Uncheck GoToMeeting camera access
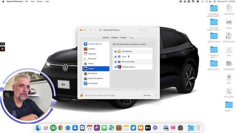 [x=116, y=52]
